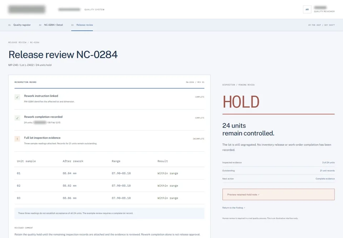Viewport: 343px width, 238px height.
Task: Click the RW-0284 / REV 01 reference
Action: (195, 82)
